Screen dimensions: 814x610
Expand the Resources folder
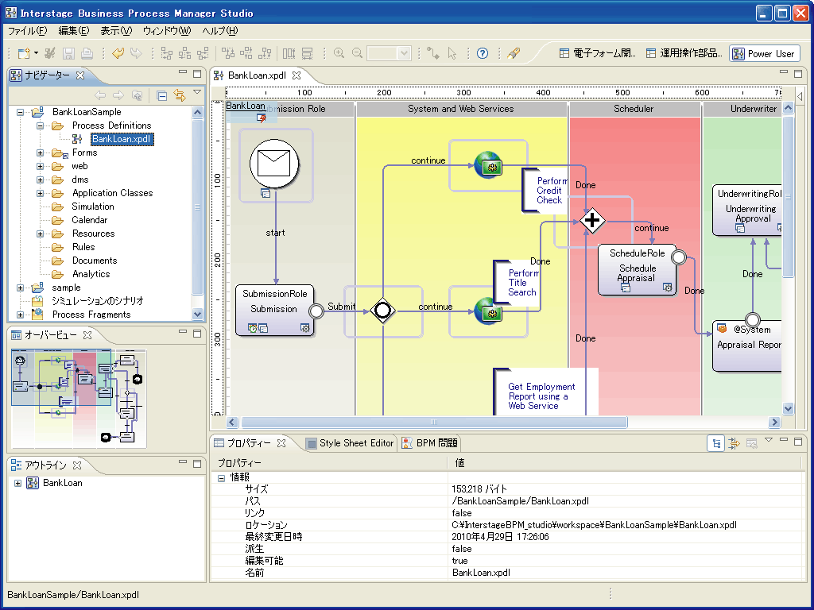pos(40,234)
